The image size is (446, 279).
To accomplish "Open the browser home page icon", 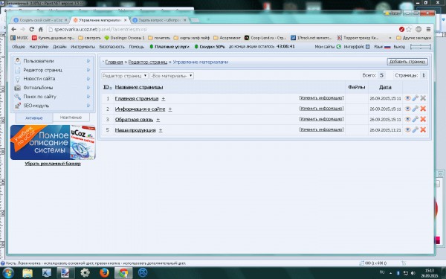I will pos(40,29).
